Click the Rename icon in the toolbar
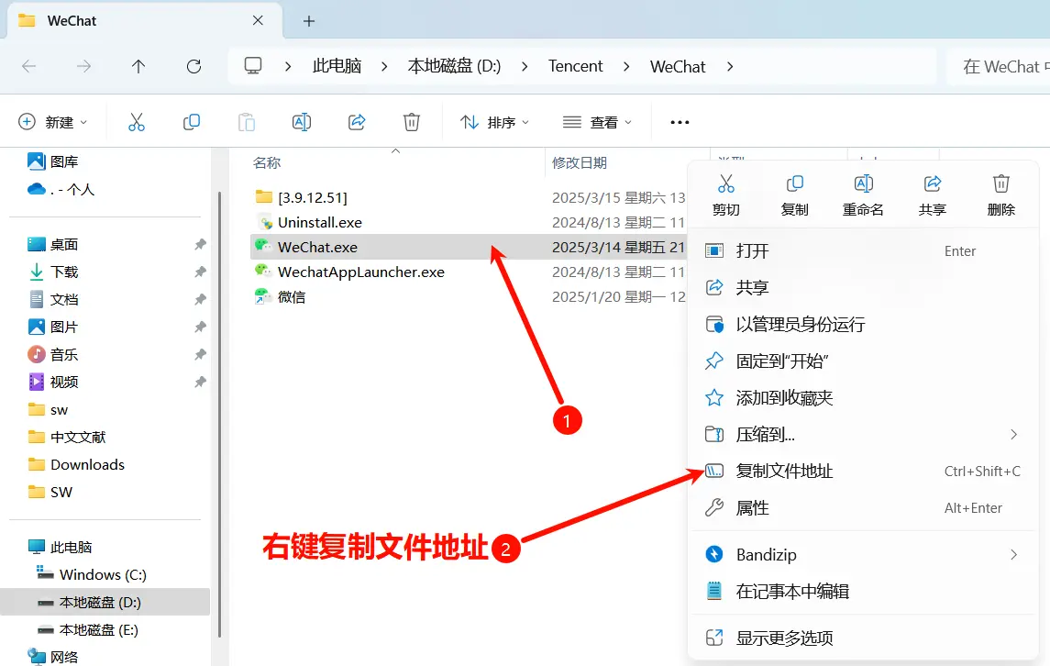The height and width of the screenshot is (666, 1050). point(302,122)
